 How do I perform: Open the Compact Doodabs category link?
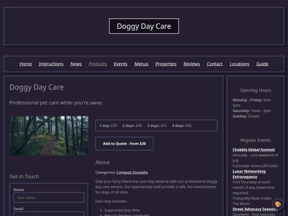[x=132, y=172]
